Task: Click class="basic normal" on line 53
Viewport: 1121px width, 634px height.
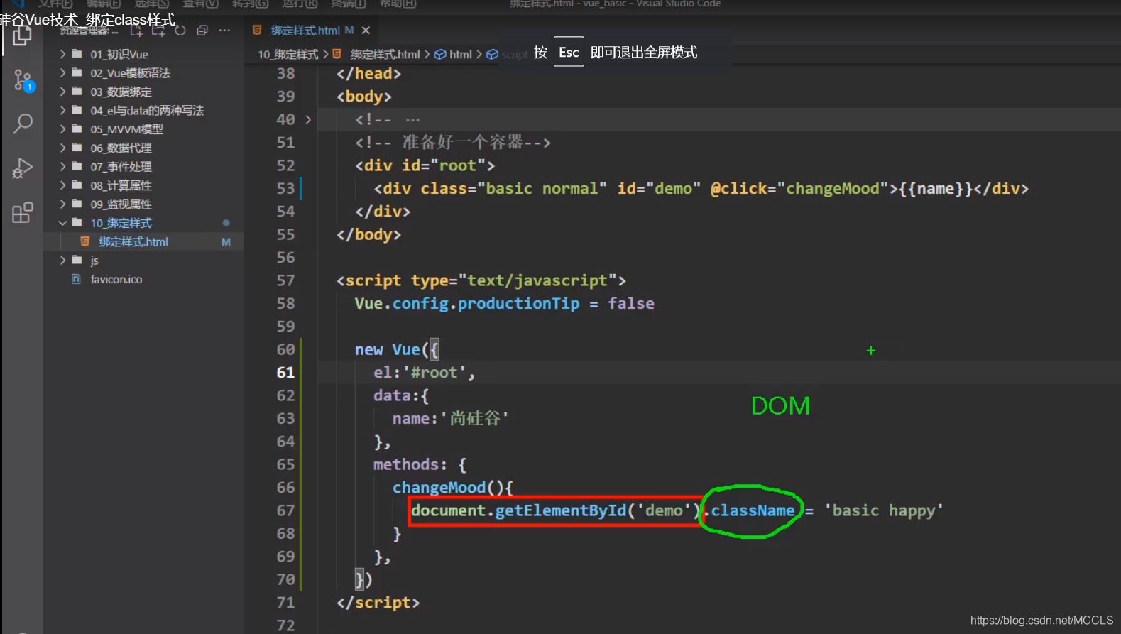Action: [x=513, y=188]
